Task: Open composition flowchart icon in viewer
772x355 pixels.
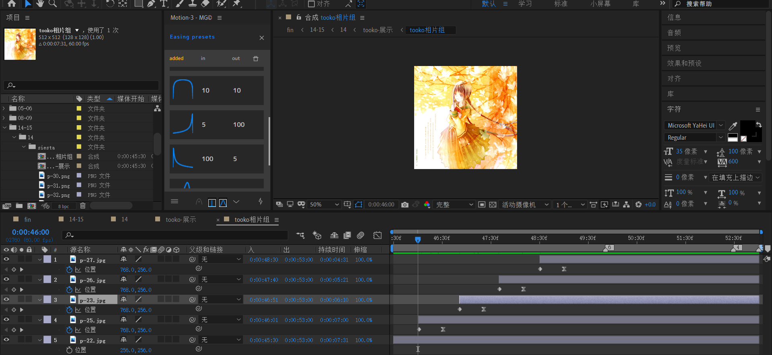Action: tap(626, 204)
